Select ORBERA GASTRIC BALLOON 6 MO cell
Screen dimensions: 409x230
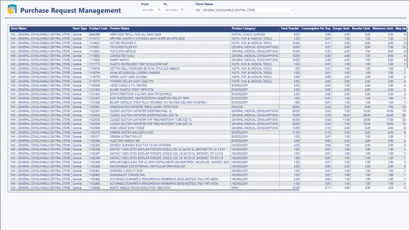(131, 132)
